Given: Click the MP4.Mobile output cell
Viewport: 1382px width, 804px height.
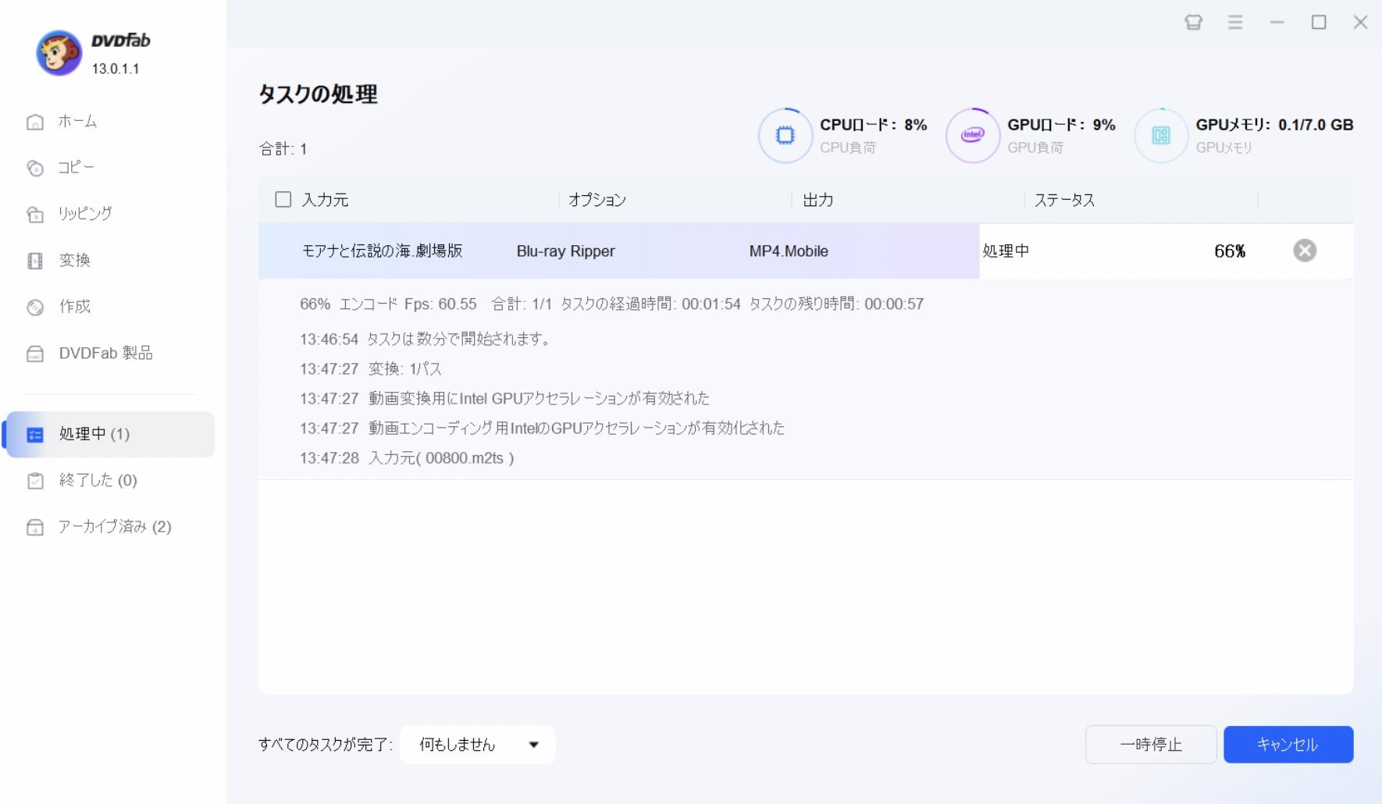Looking at the screenshot, I should coord(789,251).
